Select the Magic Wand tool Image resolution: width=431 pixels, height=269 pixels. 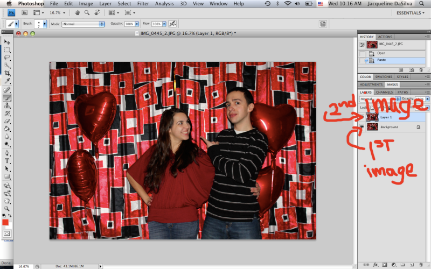pyautogui.click(x=7, y=65)
